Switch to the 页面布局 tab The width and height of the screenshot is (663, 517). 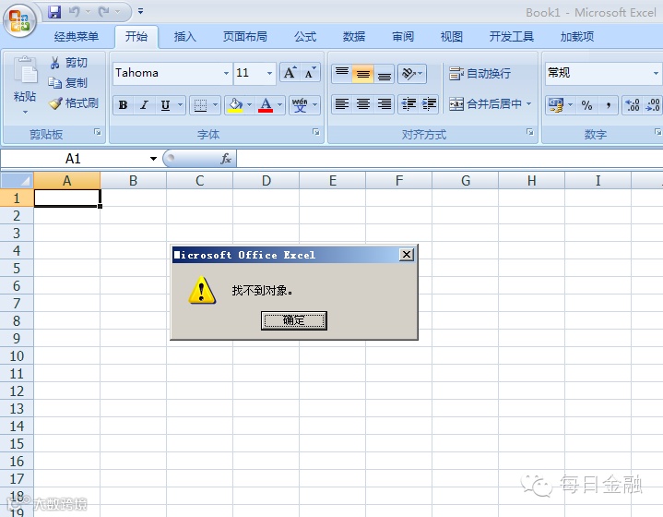[244, 37]
